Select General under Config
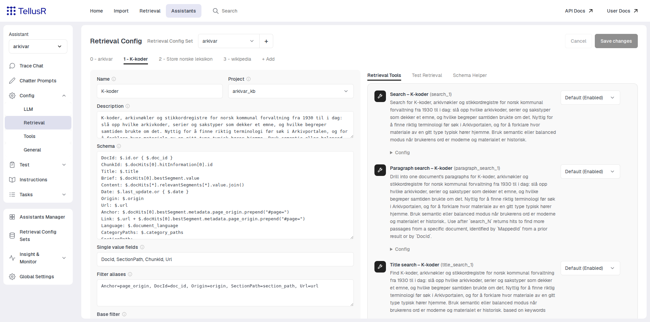The width and height of the screenshot is (650, 322). coord(38,150)
